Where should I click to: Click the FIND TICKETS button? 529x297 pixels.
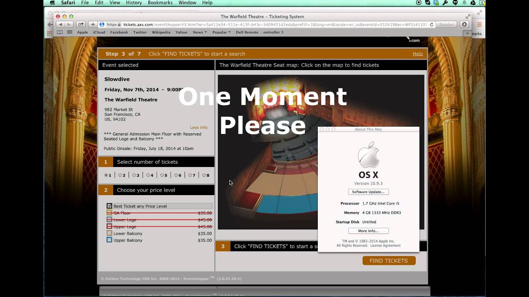389,261
